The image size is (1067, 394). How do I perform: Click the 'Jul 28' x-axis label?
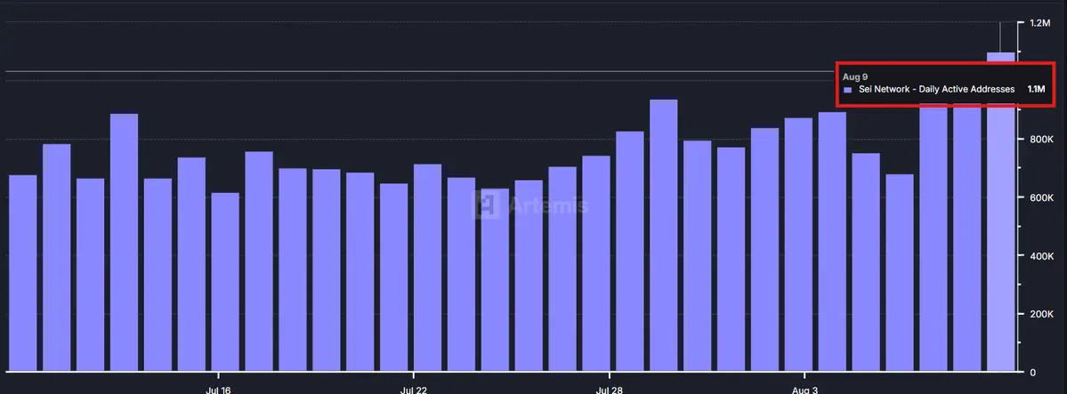(x=609, y=390)
